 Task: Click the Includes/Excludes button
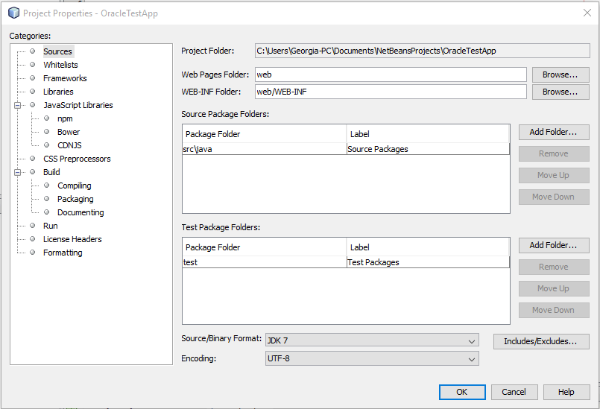point(540,341)
